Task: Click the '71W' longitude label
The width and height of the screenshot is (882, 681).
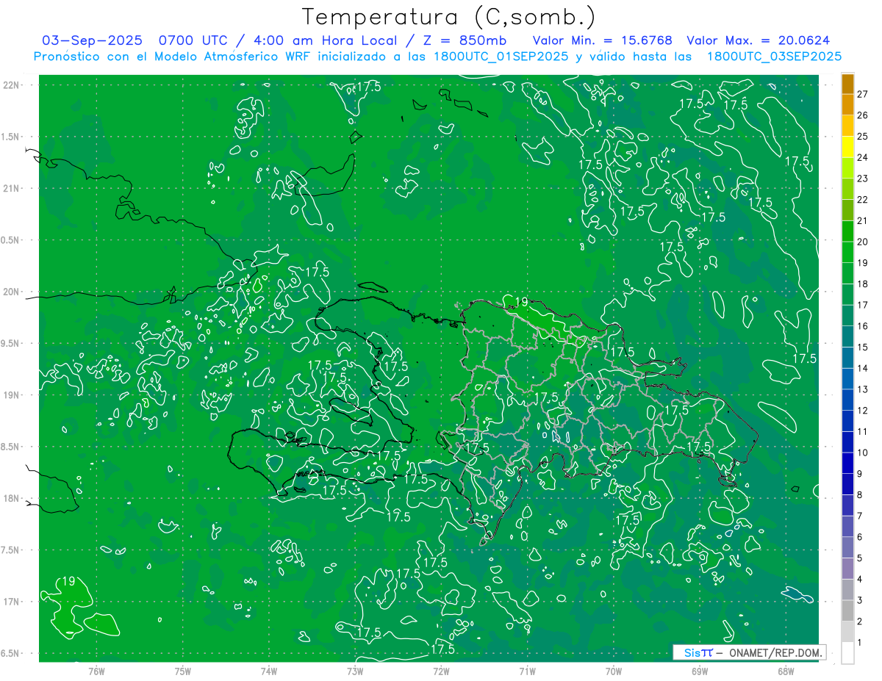Action: click(527, 671)
